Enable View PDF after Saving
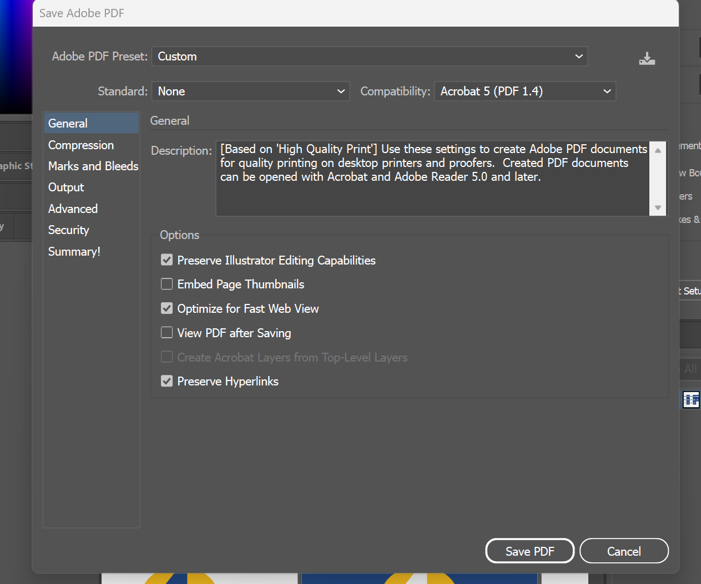 coord(167,332)
